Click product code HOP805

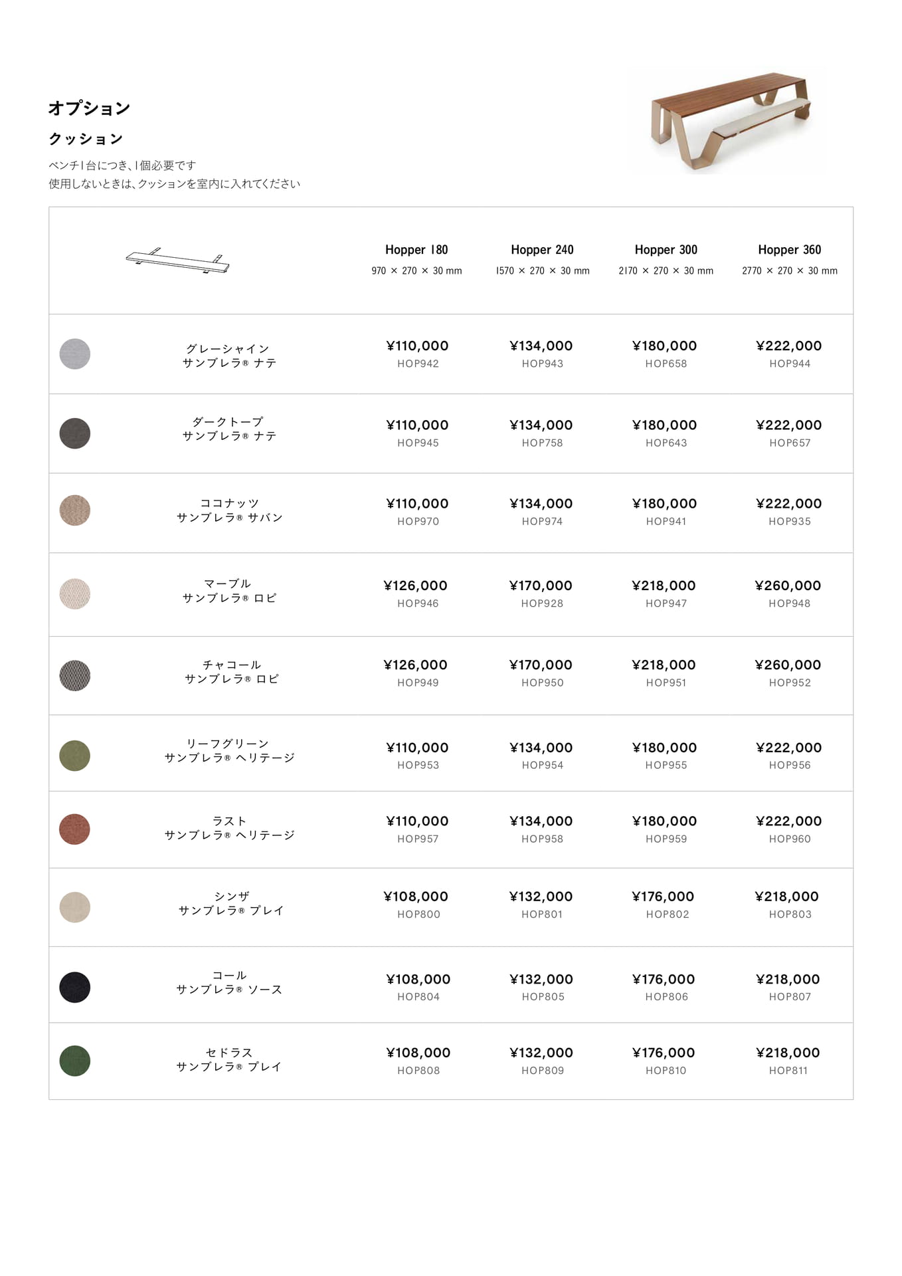[x=543, y=997]
